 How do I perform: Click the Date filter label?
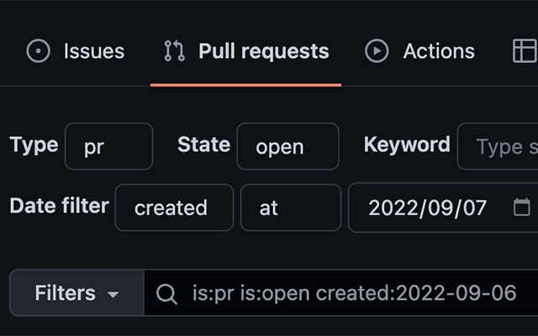pos(59,206)
